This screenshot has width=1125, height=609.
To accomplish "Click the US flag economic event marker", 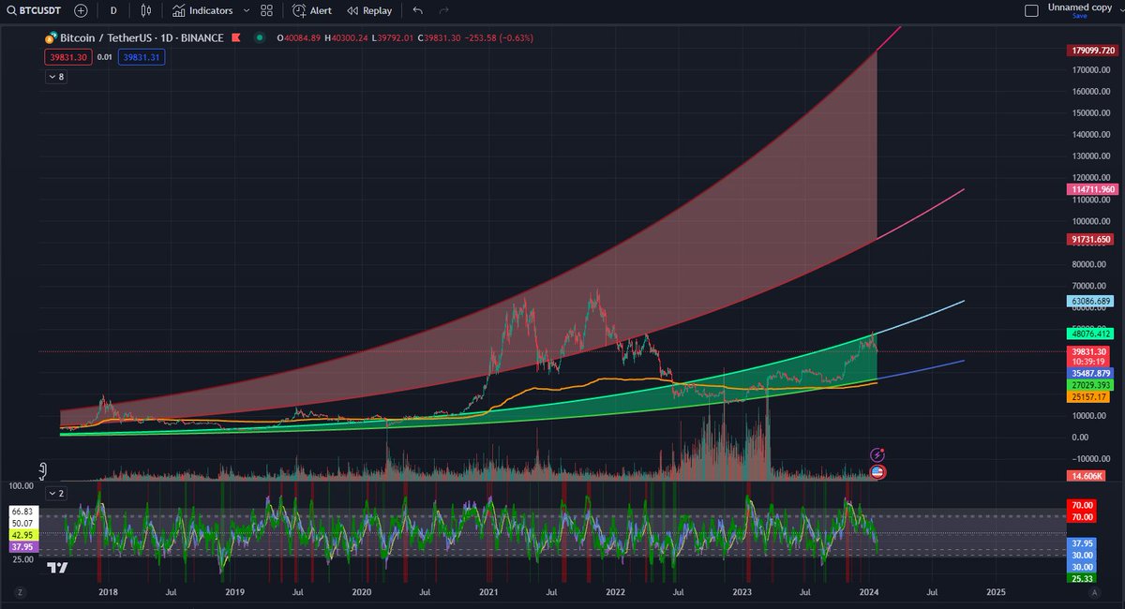I will point(878,471).
